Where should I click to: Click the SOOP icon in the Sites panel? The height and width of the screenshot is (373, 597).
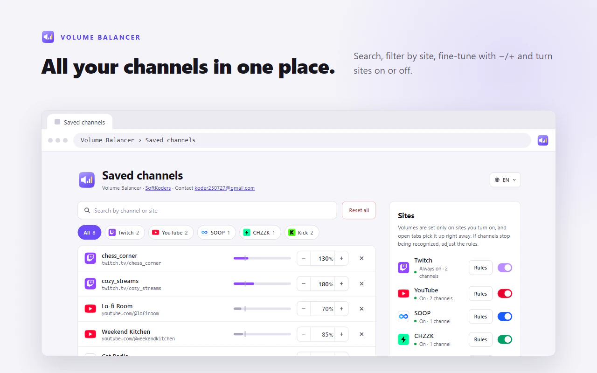[x=403, y=317]
